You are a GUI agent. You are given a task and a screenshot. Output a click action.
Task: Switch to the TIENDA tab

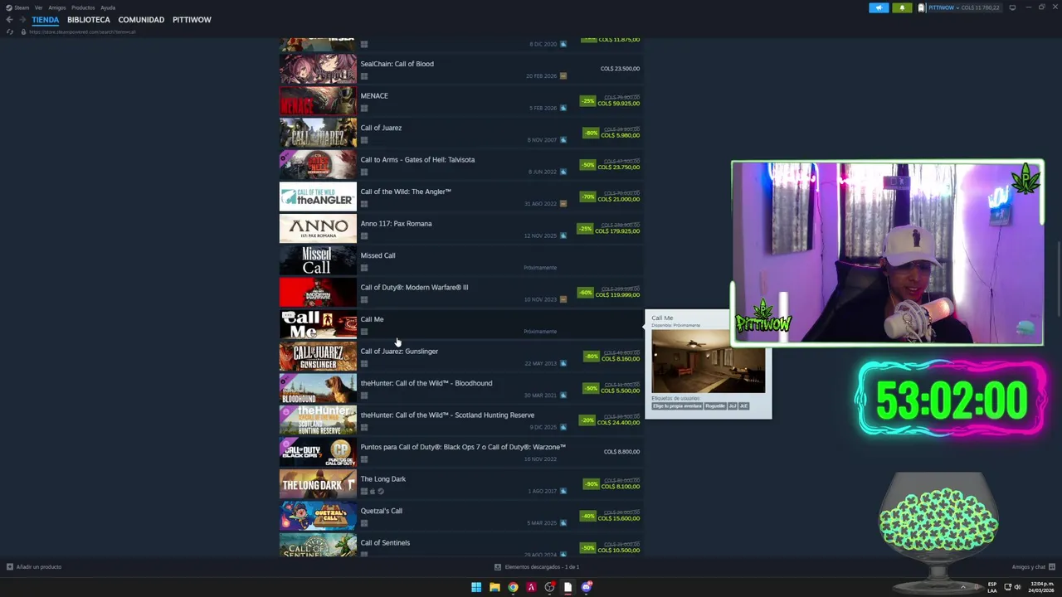tap(46, 19)
